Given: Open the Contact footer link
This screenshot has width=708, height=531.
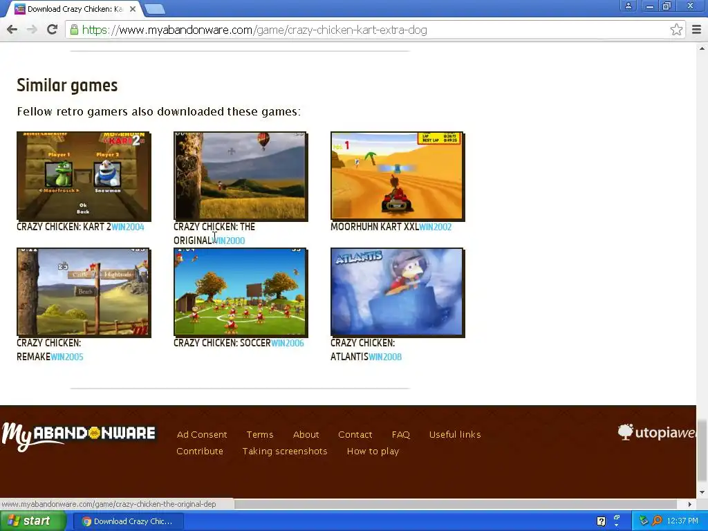Looking at the screenshot, I should pos(355,434).
